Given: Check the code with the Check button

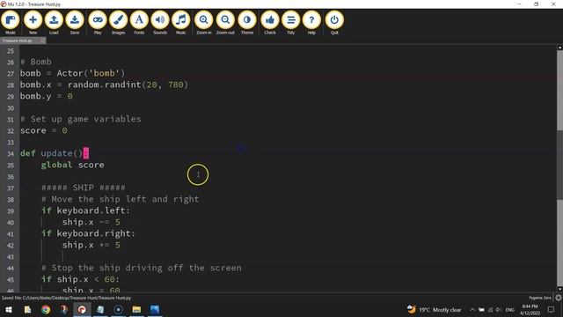Looking at the screenshot, I should pos(270,23).
